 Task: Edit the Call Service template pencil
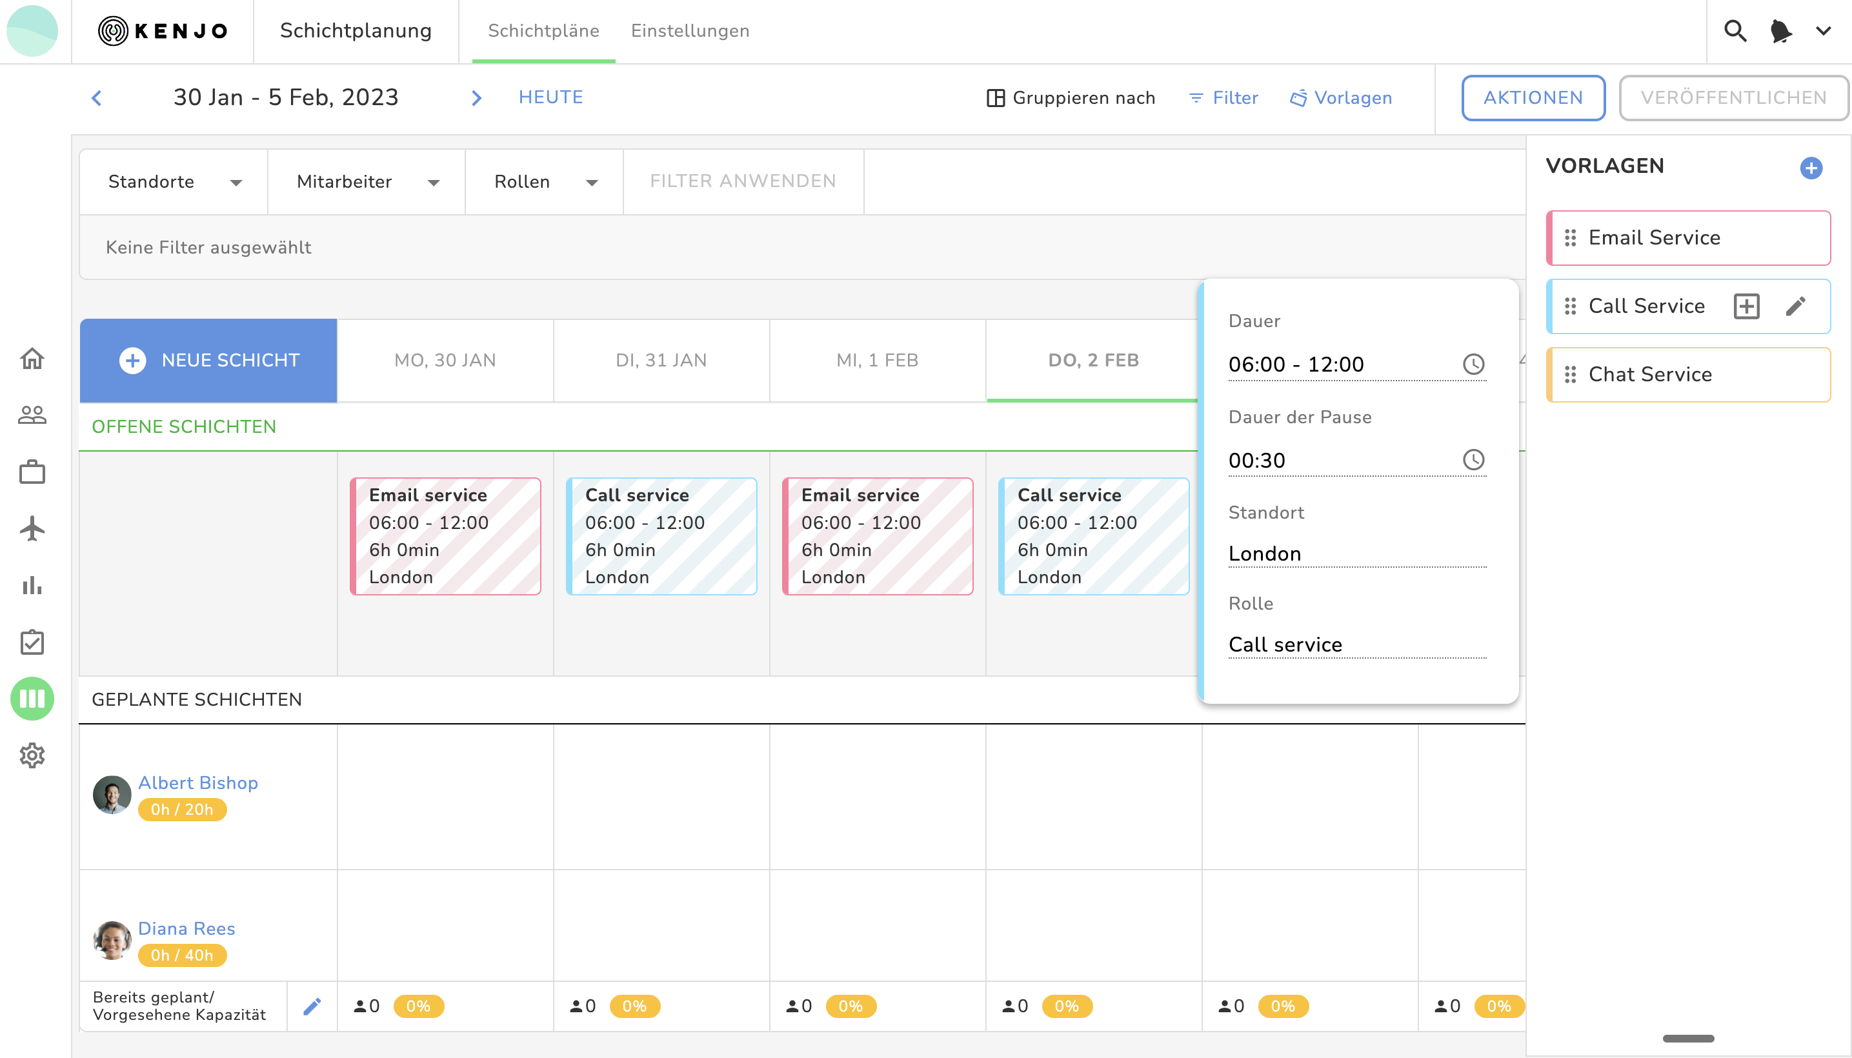point(1795,306)
